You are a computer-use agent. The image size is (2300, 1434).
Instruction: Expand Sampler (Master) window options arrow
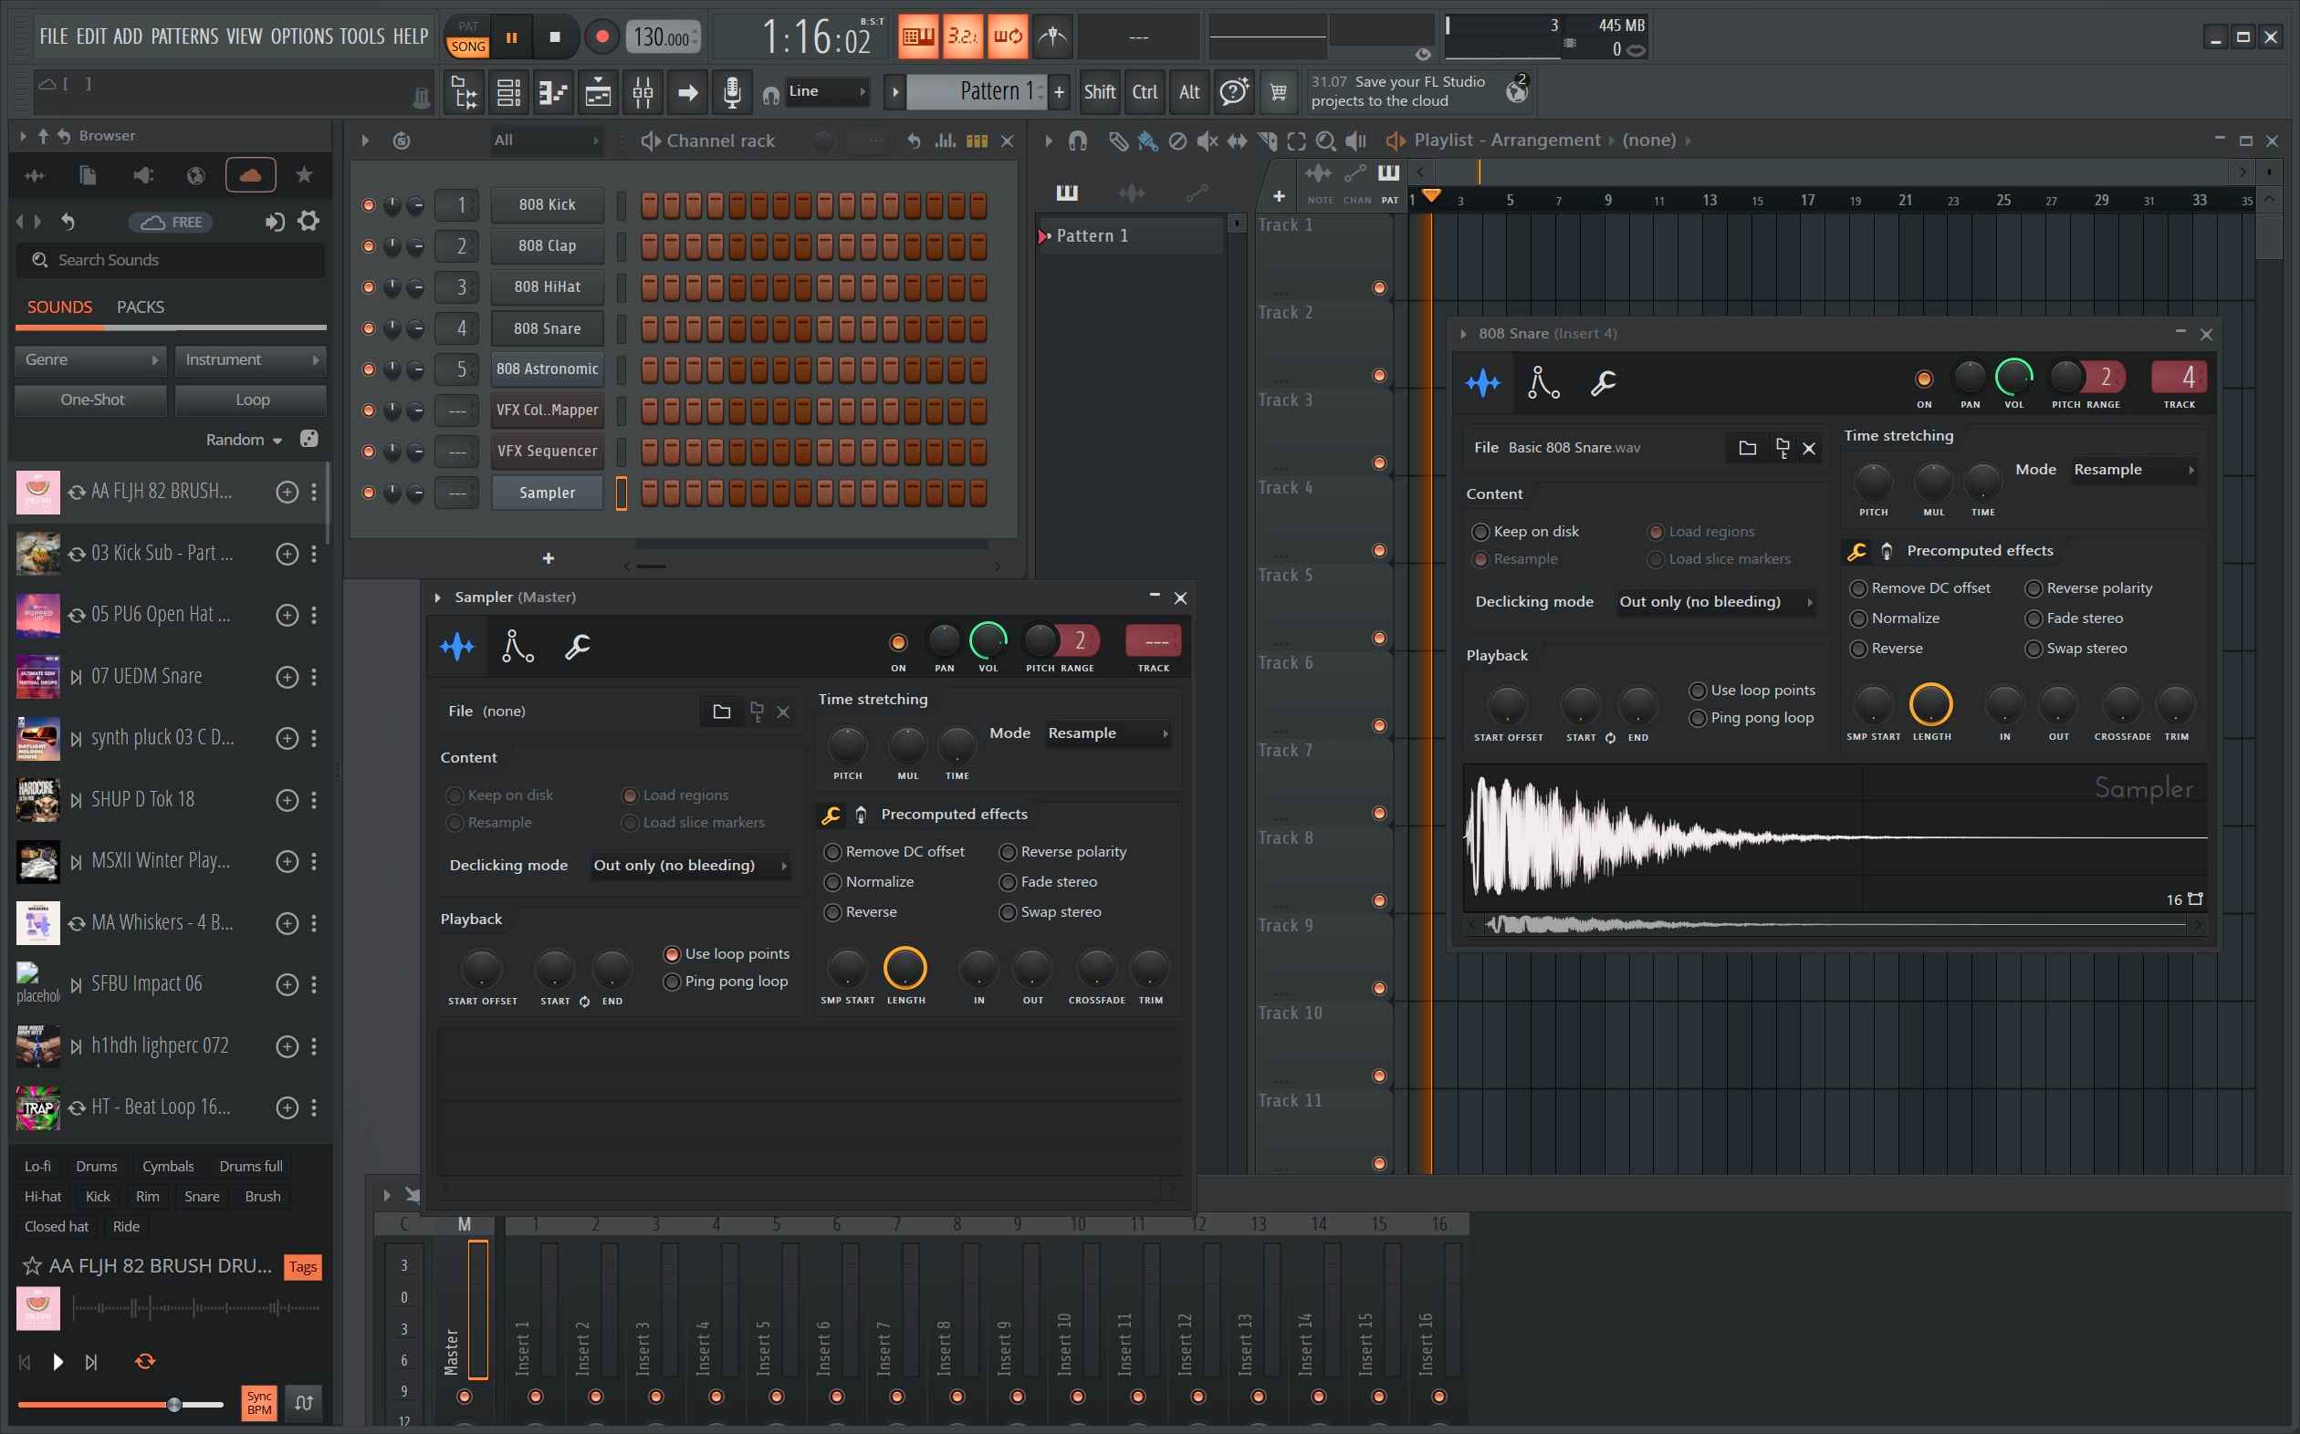coord(437,597)
